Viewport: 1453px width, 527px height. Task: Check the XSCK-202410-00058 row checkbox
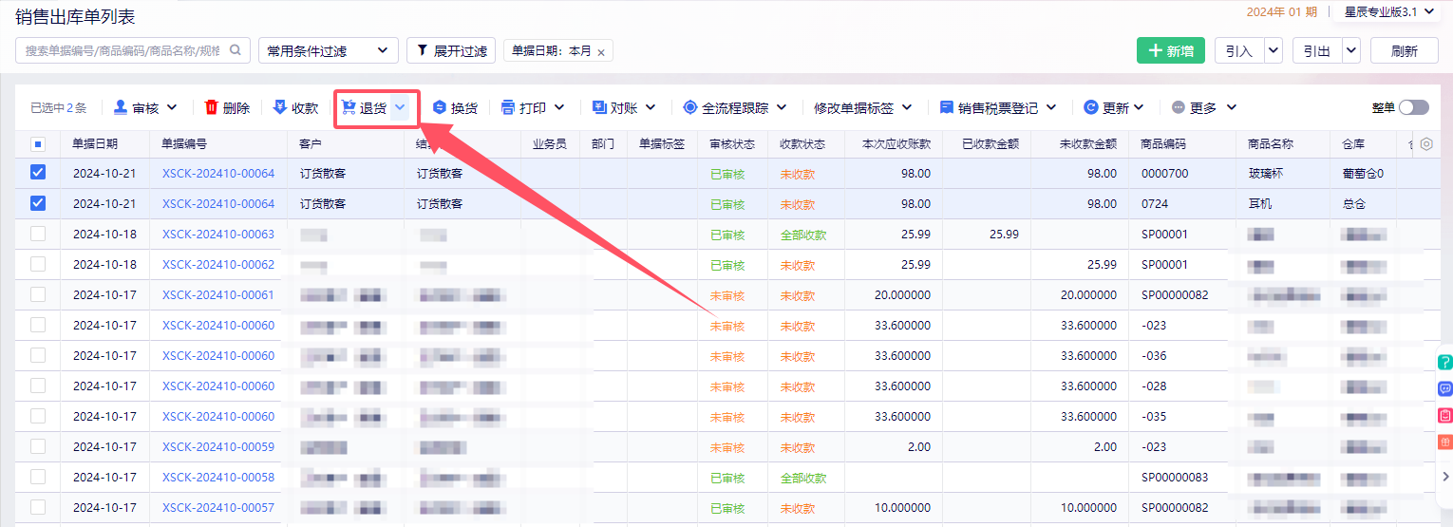tap(38, 477)
